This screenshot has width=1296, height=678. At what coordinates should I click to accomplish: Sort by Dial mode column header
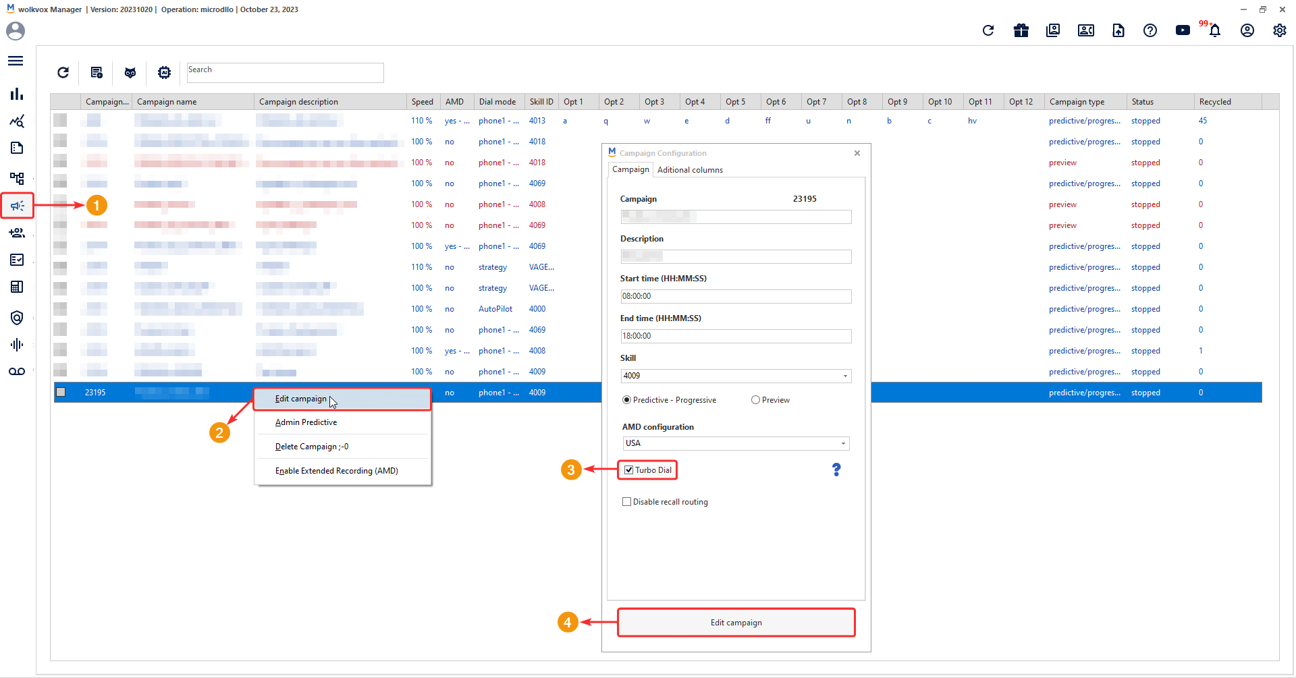(499, 102)
